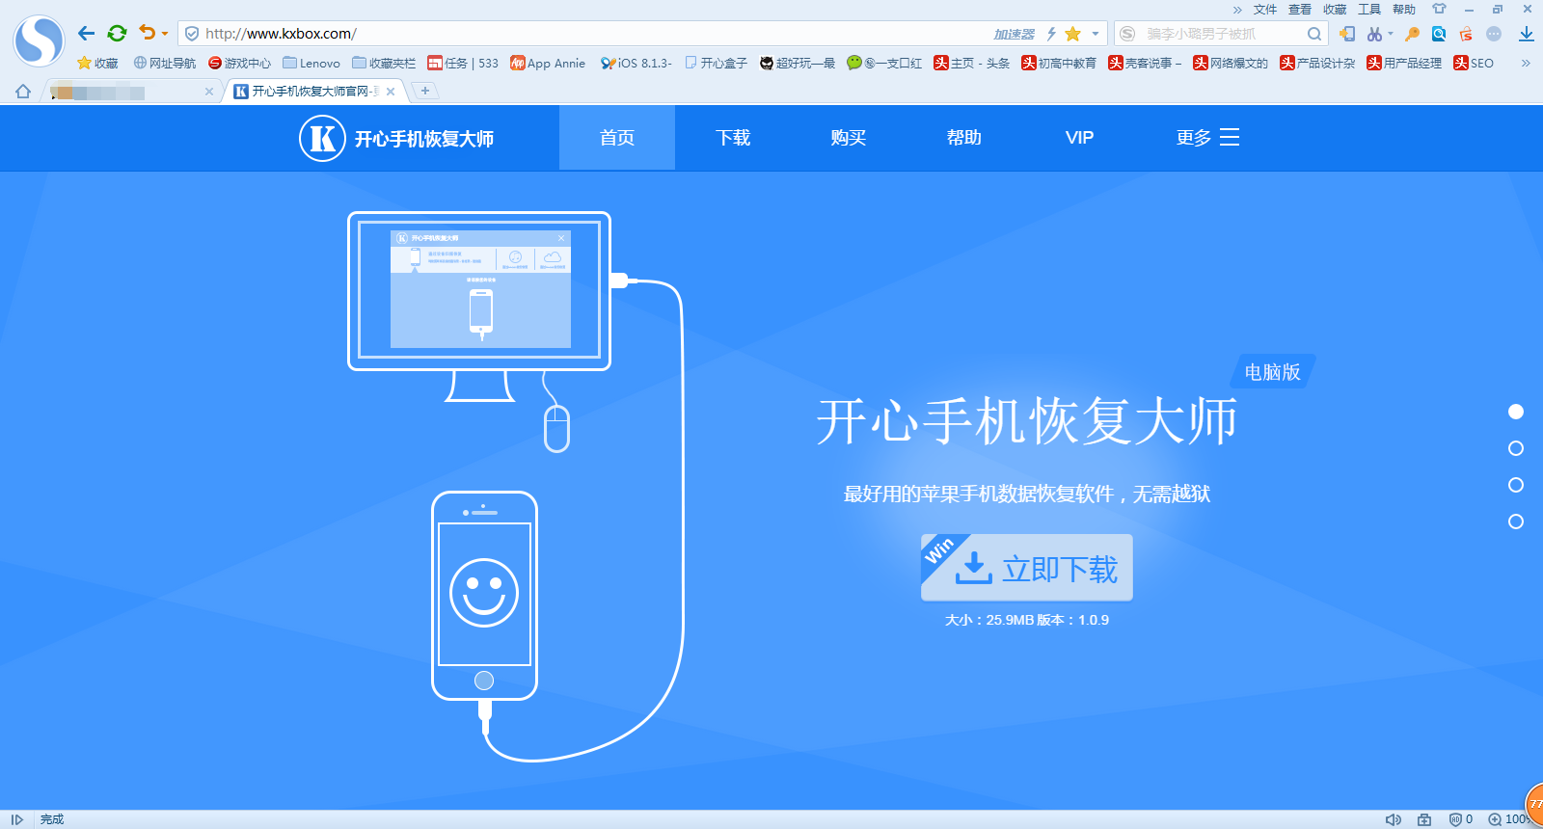Open the 游戏中心 bookmark
The width and height of the screenshot is (1543, 829).
tap(239, 63)
